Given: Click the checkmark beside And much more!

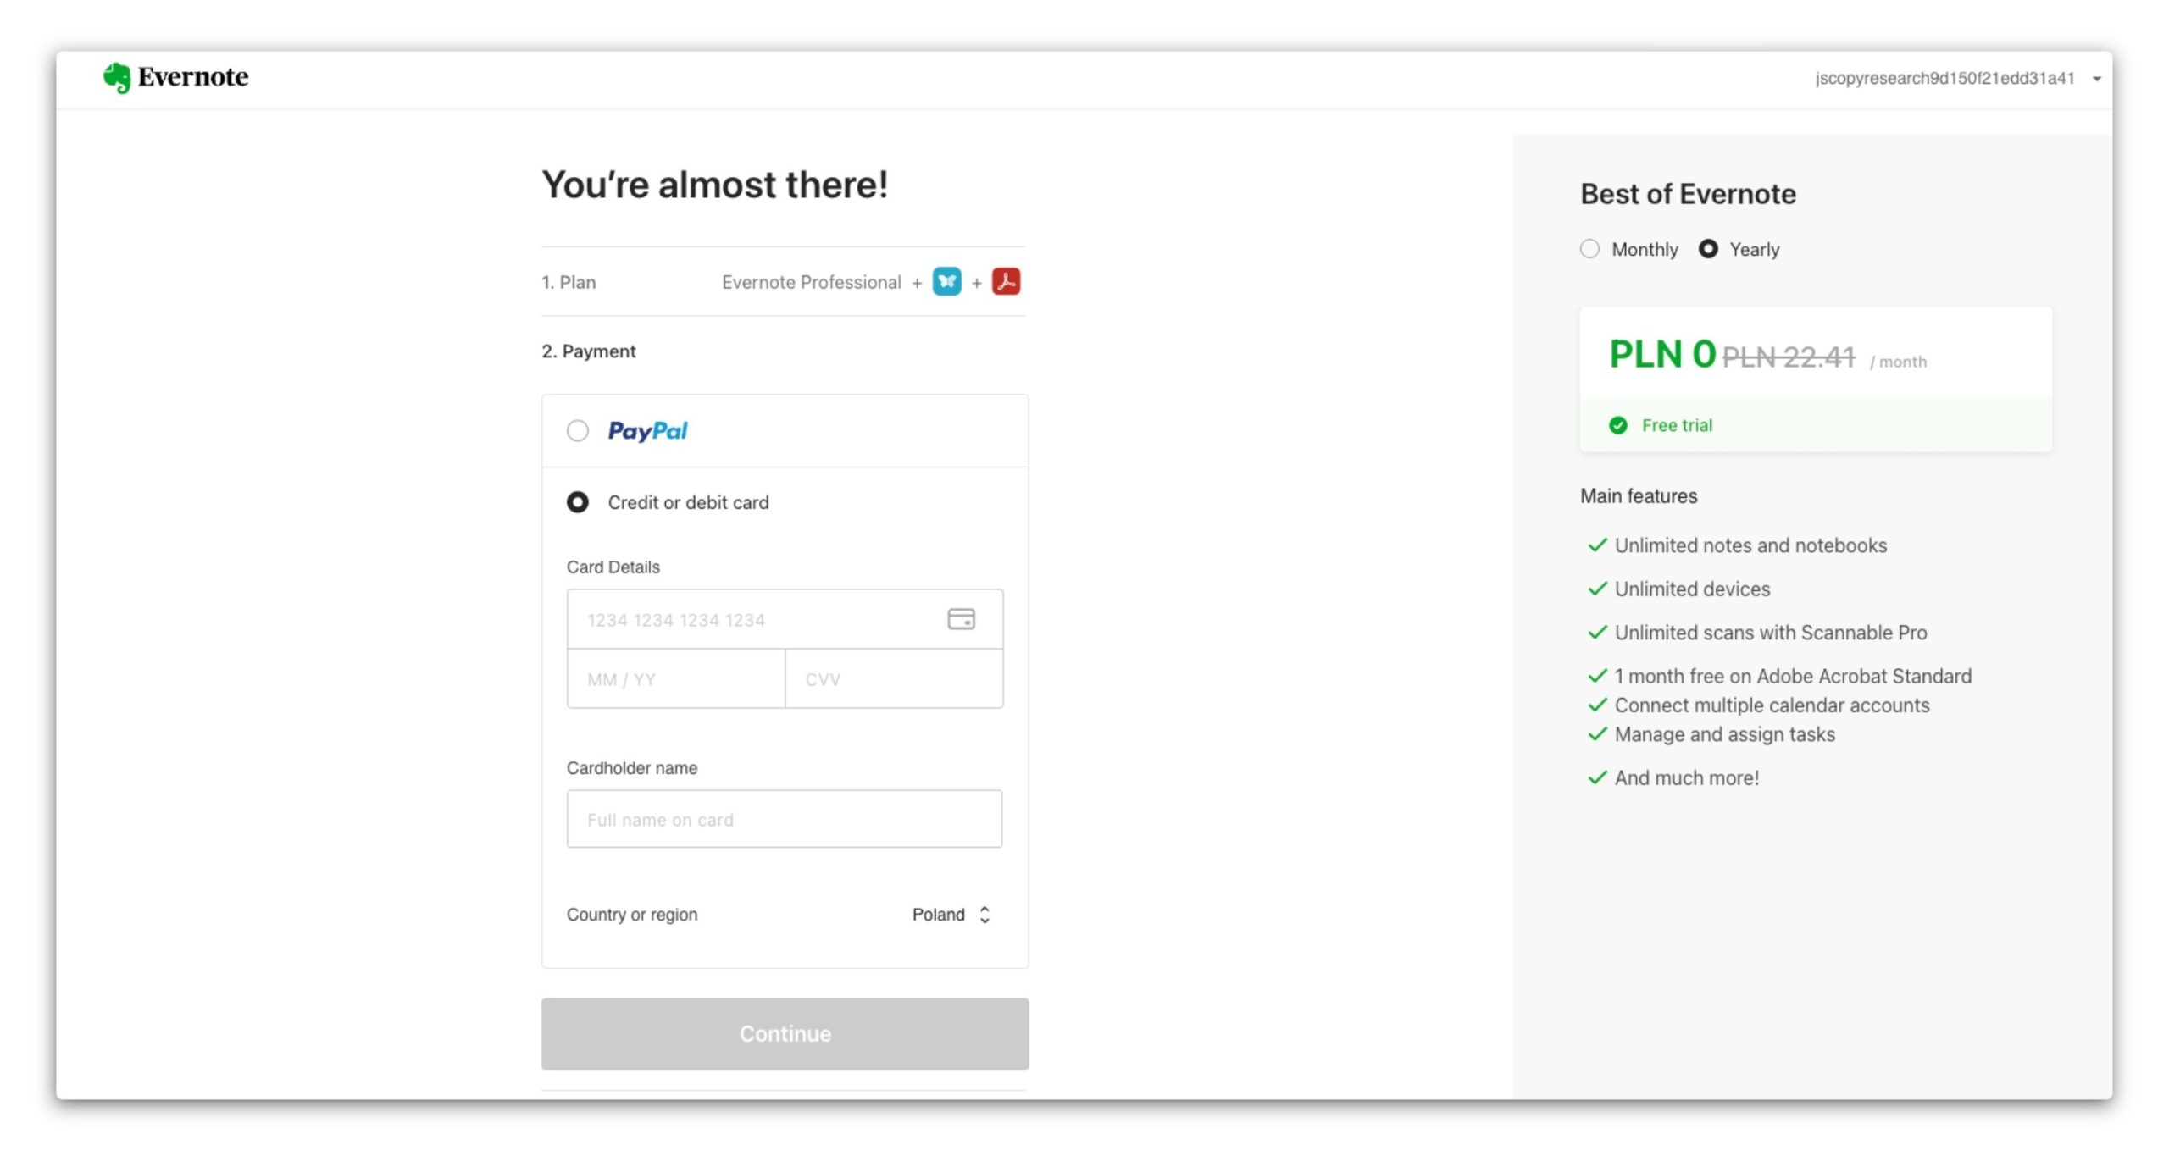Looking at the screenshot, I should [1597, 777].
